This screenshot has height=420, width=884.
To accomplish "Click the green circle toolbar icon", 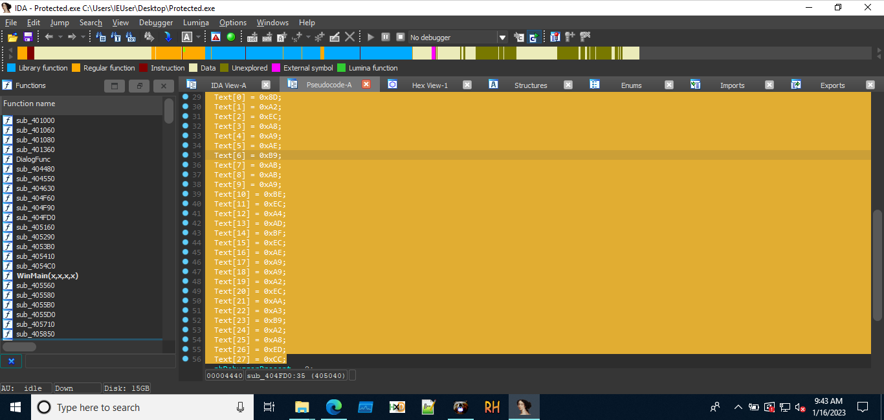I will [230, 37].
